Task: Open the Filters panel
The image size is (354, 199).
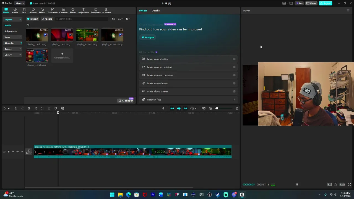Action: (x=73, y=11)
